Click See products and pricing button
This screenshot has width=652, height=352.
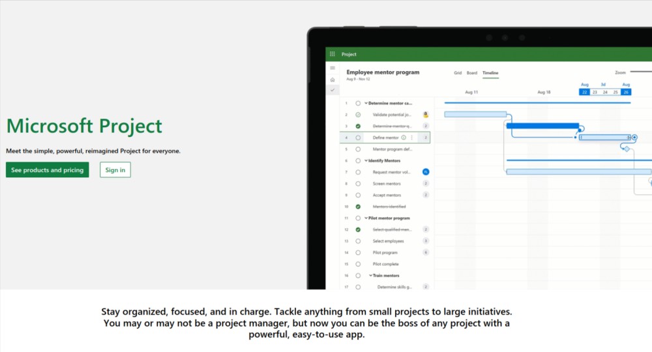point(48,169)
